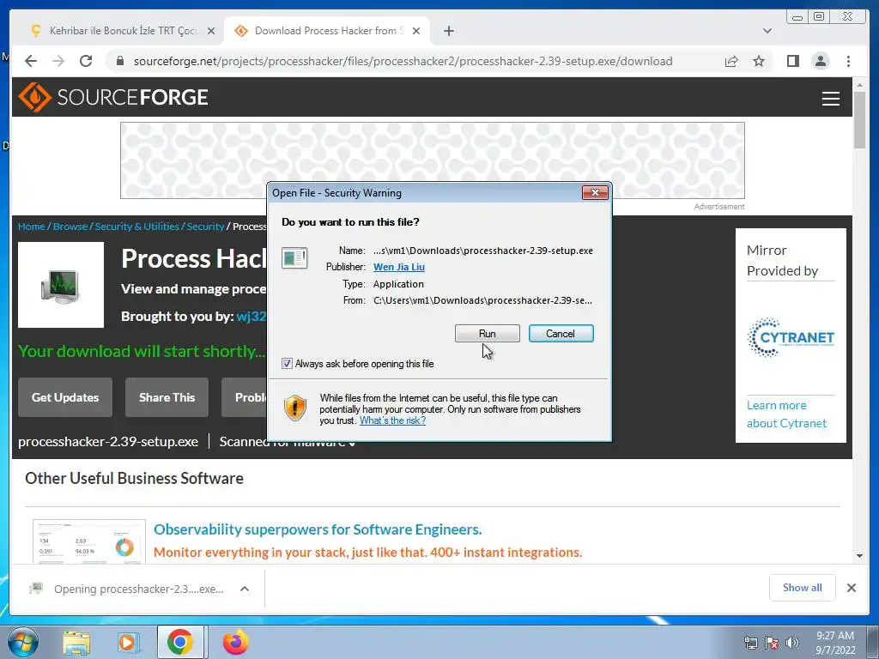Image resolution: width=879 pixels, height=659 pixels.
Task: Click the Observability ad thumbnail image
Action: pyautogui.click(x=89, y=541)
